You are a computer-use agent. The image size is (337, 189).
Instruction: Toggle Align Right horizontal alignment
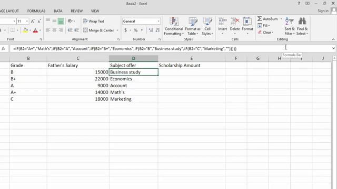pyautogui.click(x=61, y=30)
